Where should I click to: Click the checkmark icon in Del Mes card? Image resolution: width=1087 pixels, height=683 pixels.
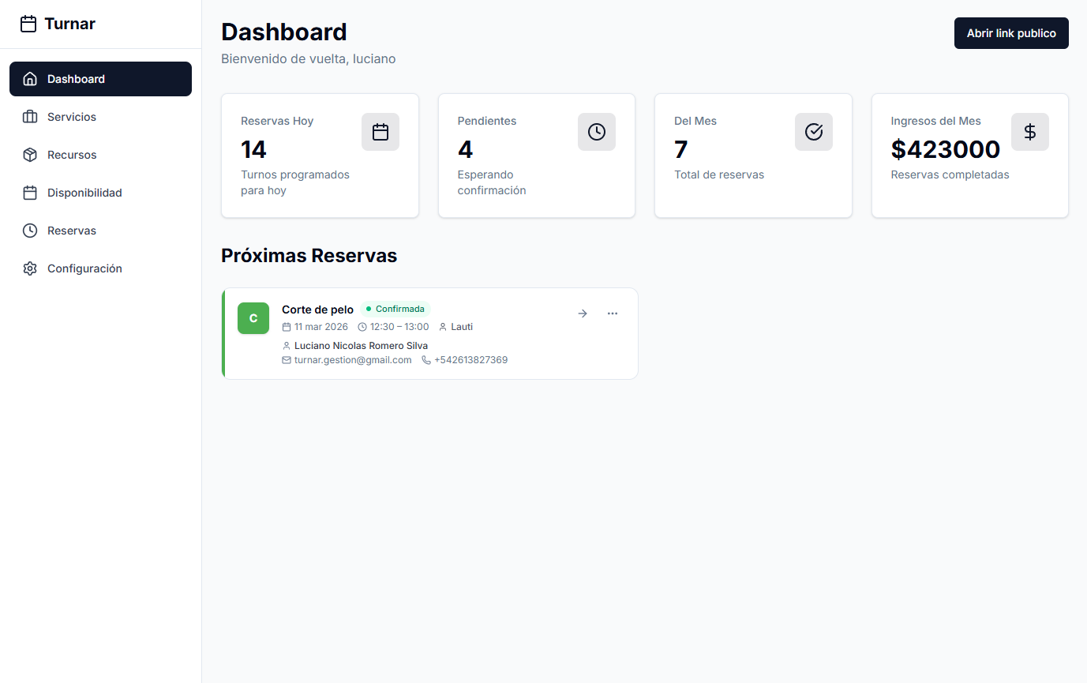[814, 132]
